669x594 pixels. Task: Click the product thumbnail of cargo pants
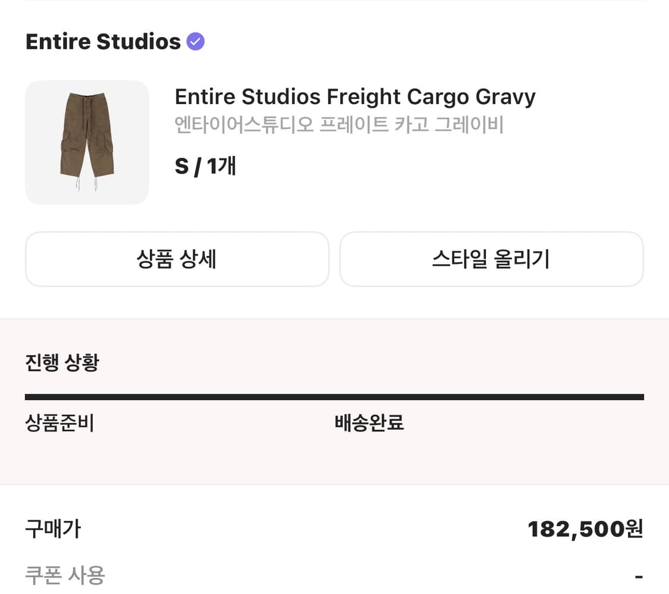point(87,142)
